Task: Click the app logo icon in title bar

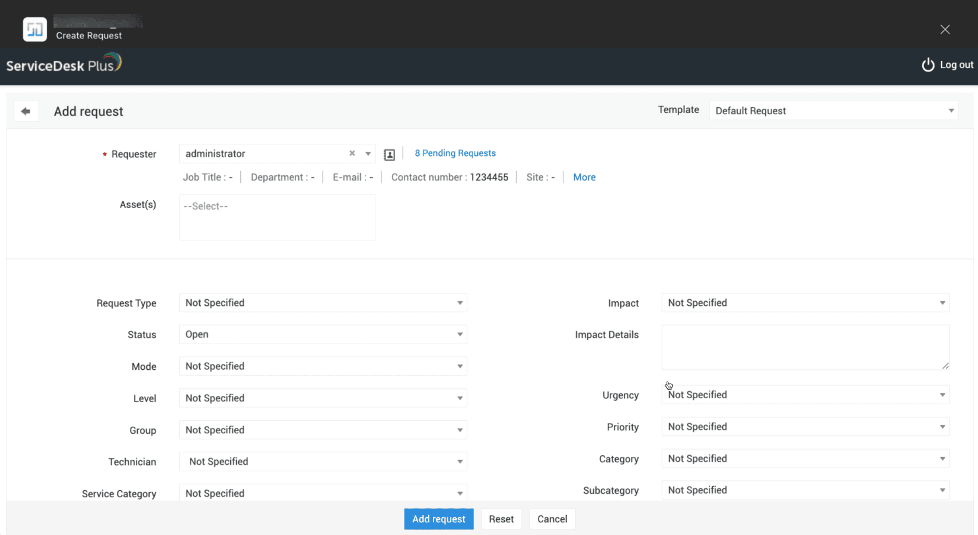Action: click(x=35, y=29)
